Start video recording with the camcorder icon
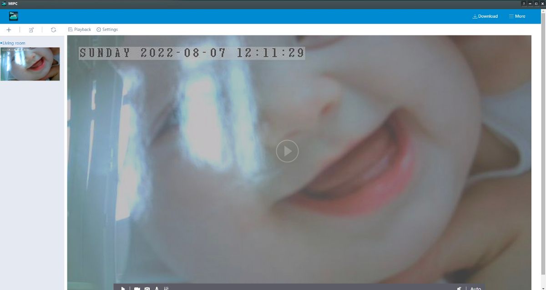This screenshot has width=546, height=290. pos(136,288)
